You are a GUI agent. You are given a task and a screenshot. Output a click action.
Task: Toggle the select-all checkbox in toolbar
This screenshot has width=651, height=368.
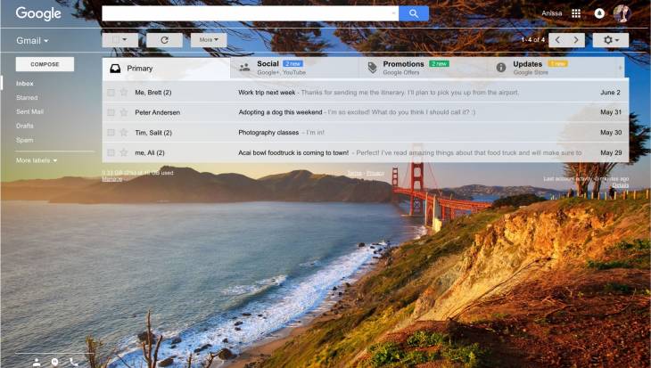click(115, 40)
